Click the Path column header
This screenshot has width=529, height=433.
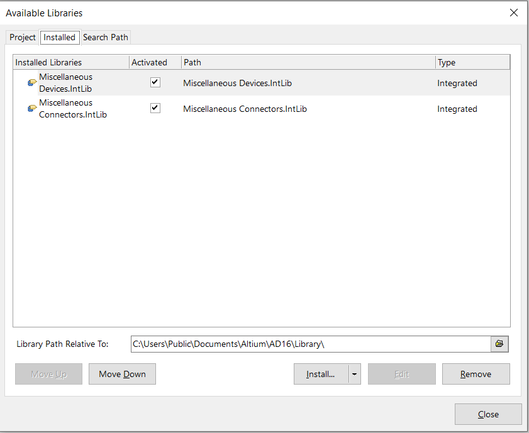[x=308, y=62]
